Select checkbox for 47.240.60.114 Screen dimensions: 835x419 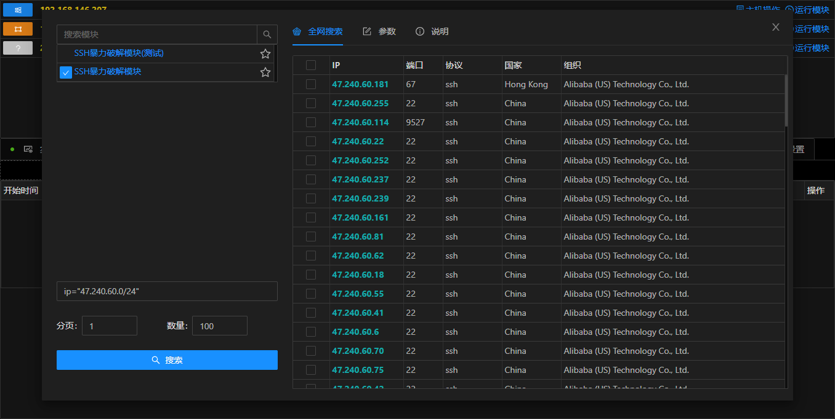coord(311,122)
